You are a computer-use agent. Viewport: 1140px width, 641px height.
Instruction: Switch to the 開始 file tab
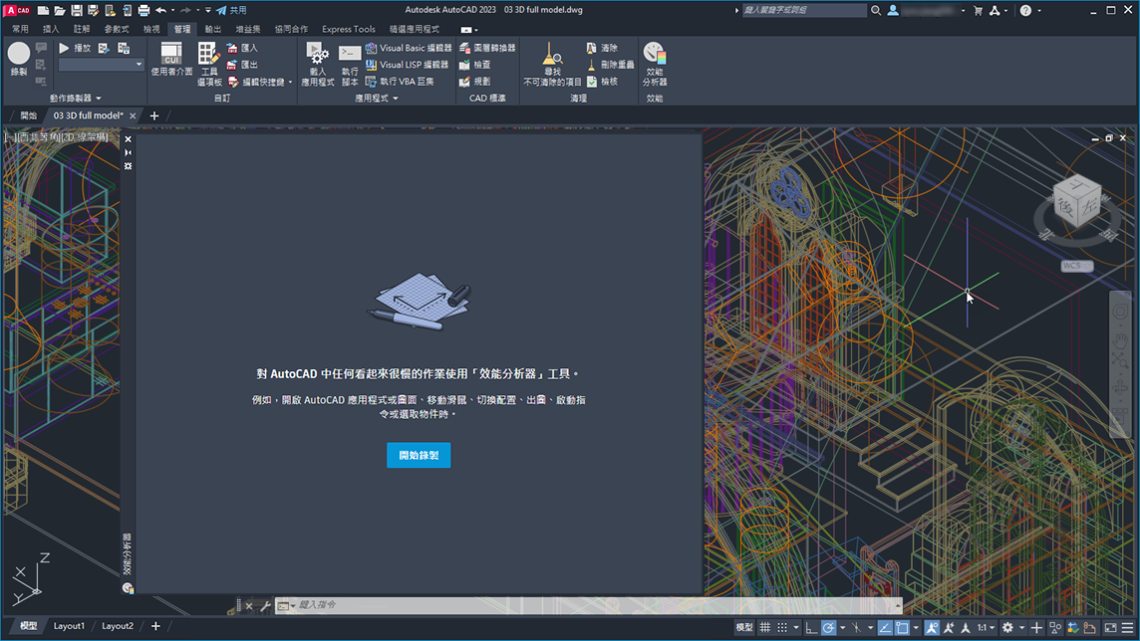click(28, 115)
